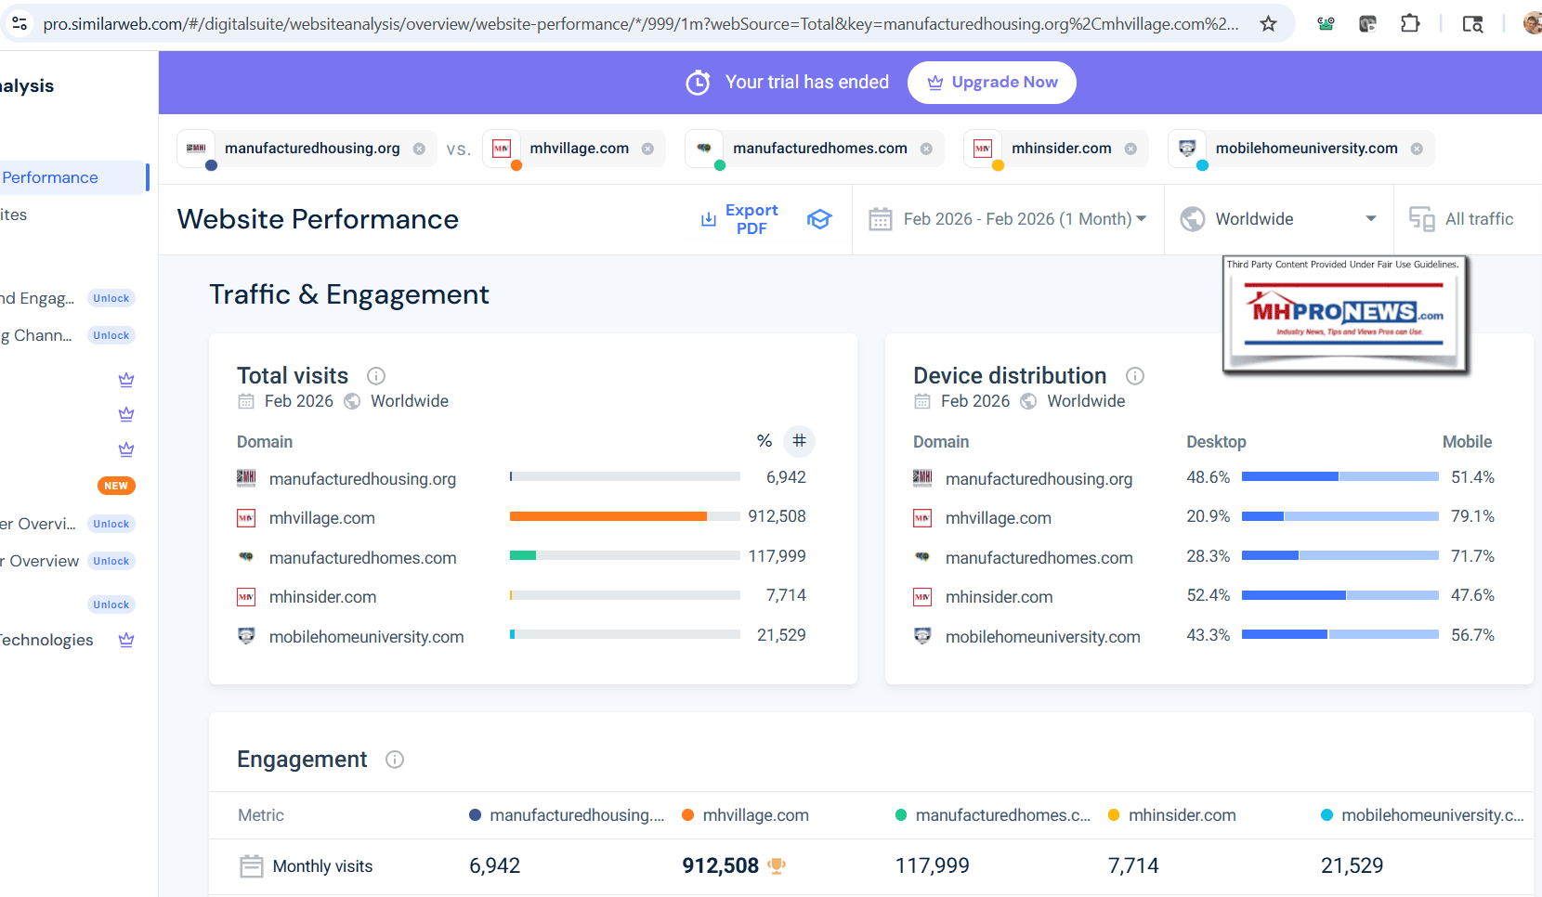Click the orange mhvillage.com visits bar
This screenshot has width=1542, height=897.
pos(608,516)
